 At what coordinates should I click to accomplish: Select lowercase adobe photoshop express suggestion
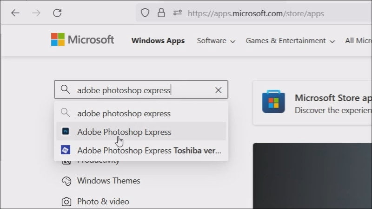pos(141,113)
